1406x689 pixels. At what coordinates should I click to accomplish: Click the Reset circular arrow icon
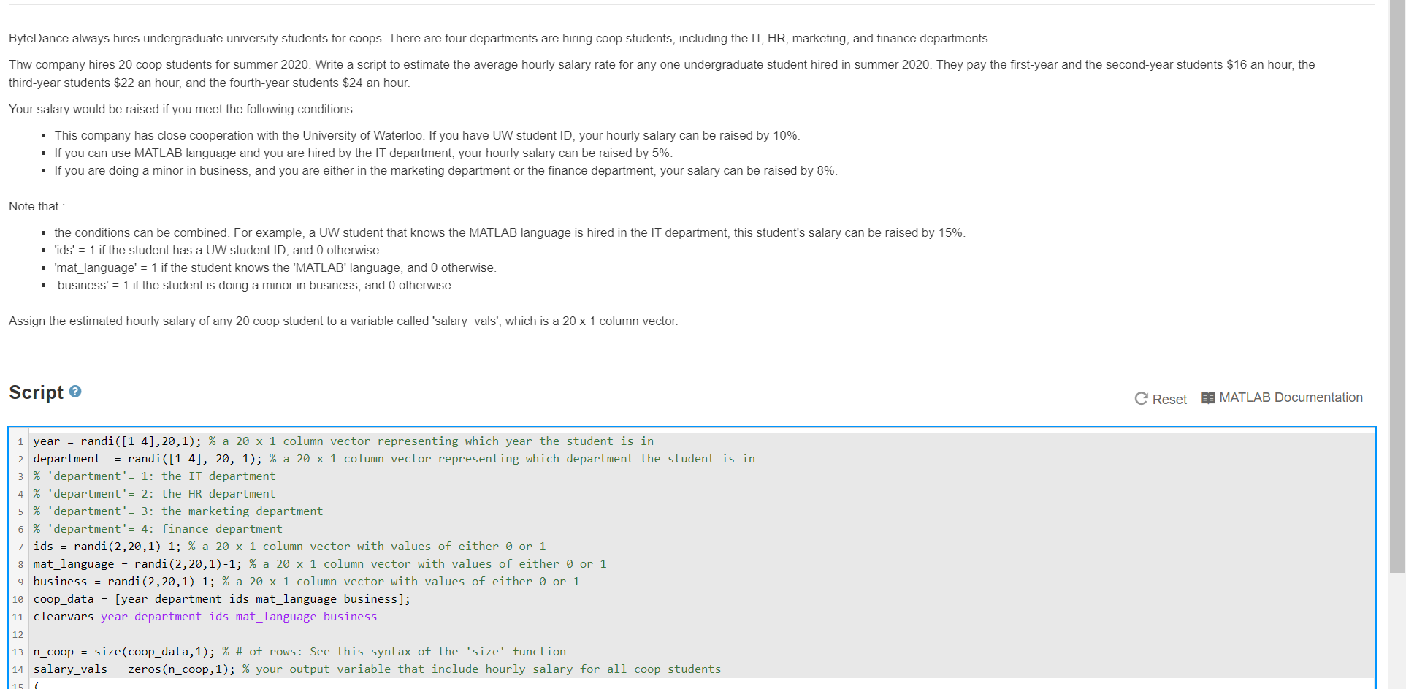(x=1141, y=398)
